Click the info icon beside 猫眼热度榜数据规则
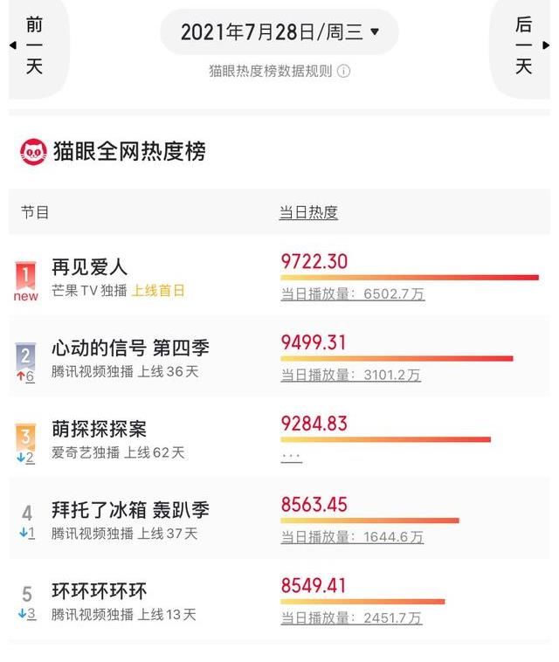This screenshot has width=559, height=662. [x=344, y=71]
